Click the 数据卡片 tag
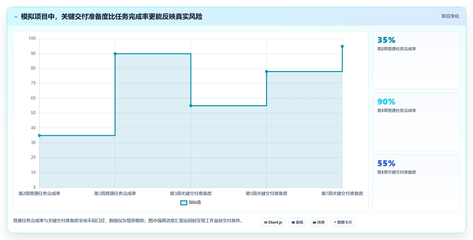Screen dimensions: 473x240 point(343,222)
